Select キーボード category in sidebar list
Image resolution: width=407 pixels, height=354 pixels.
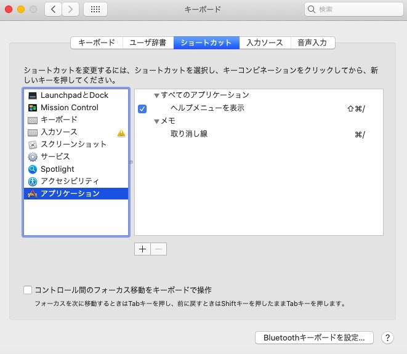tap(76, 120)
